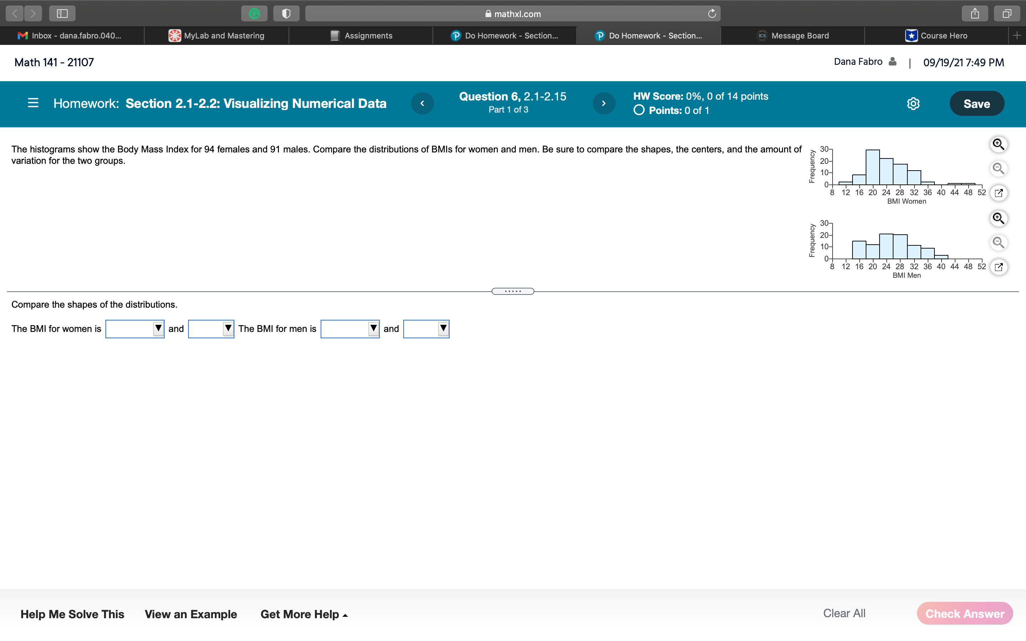Go to the next question arrow

[603, 103]
